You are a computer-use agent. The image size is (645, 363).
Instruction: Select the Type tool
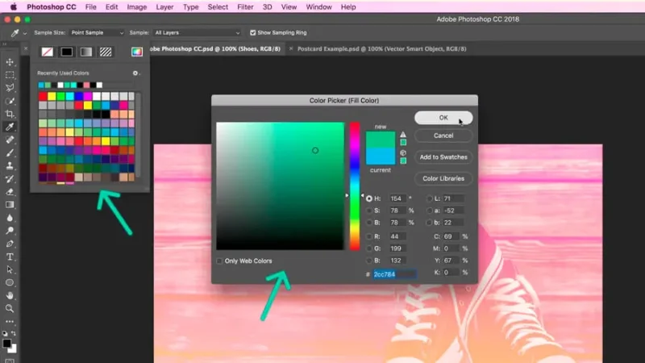coord(10,257)
